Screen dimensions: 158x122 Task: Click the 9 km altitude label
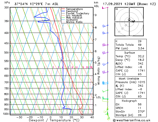click(95, 15)
